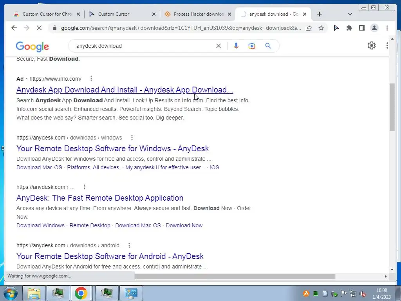
Task: Click the horizontal scrollbar thumb
Action: coord(235,276)
